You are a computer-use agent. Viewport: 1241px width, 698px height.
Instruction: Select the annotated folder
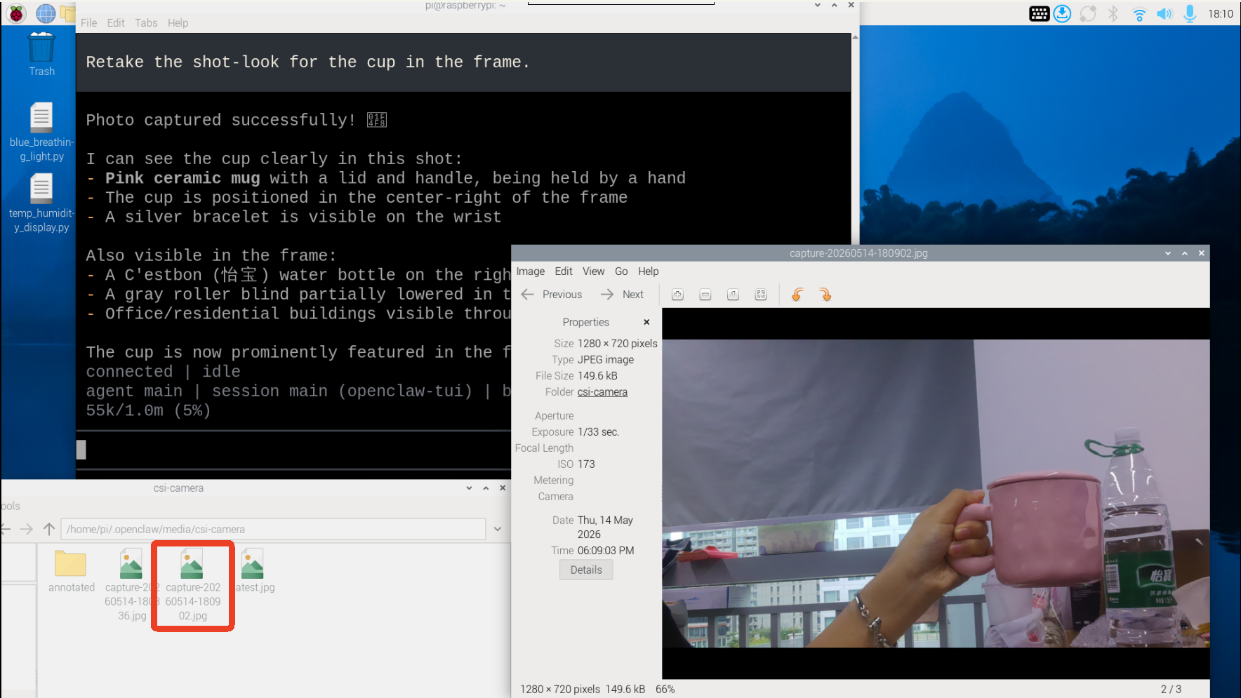(71, 571)
